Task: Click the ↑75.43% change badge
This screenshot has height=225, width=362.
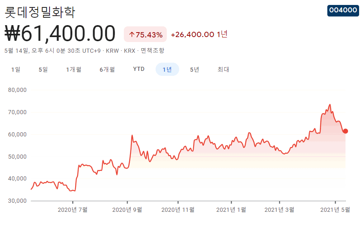Action: pyautogui.click(x=145, y=34)
